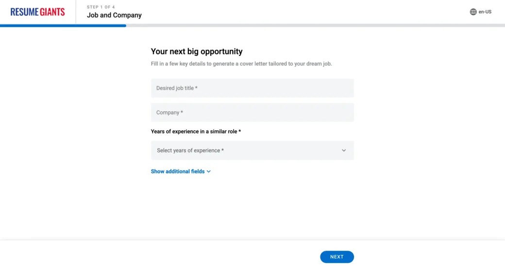
Task: Click the cover letter description subtitle
Action: [x=241, y=64]
